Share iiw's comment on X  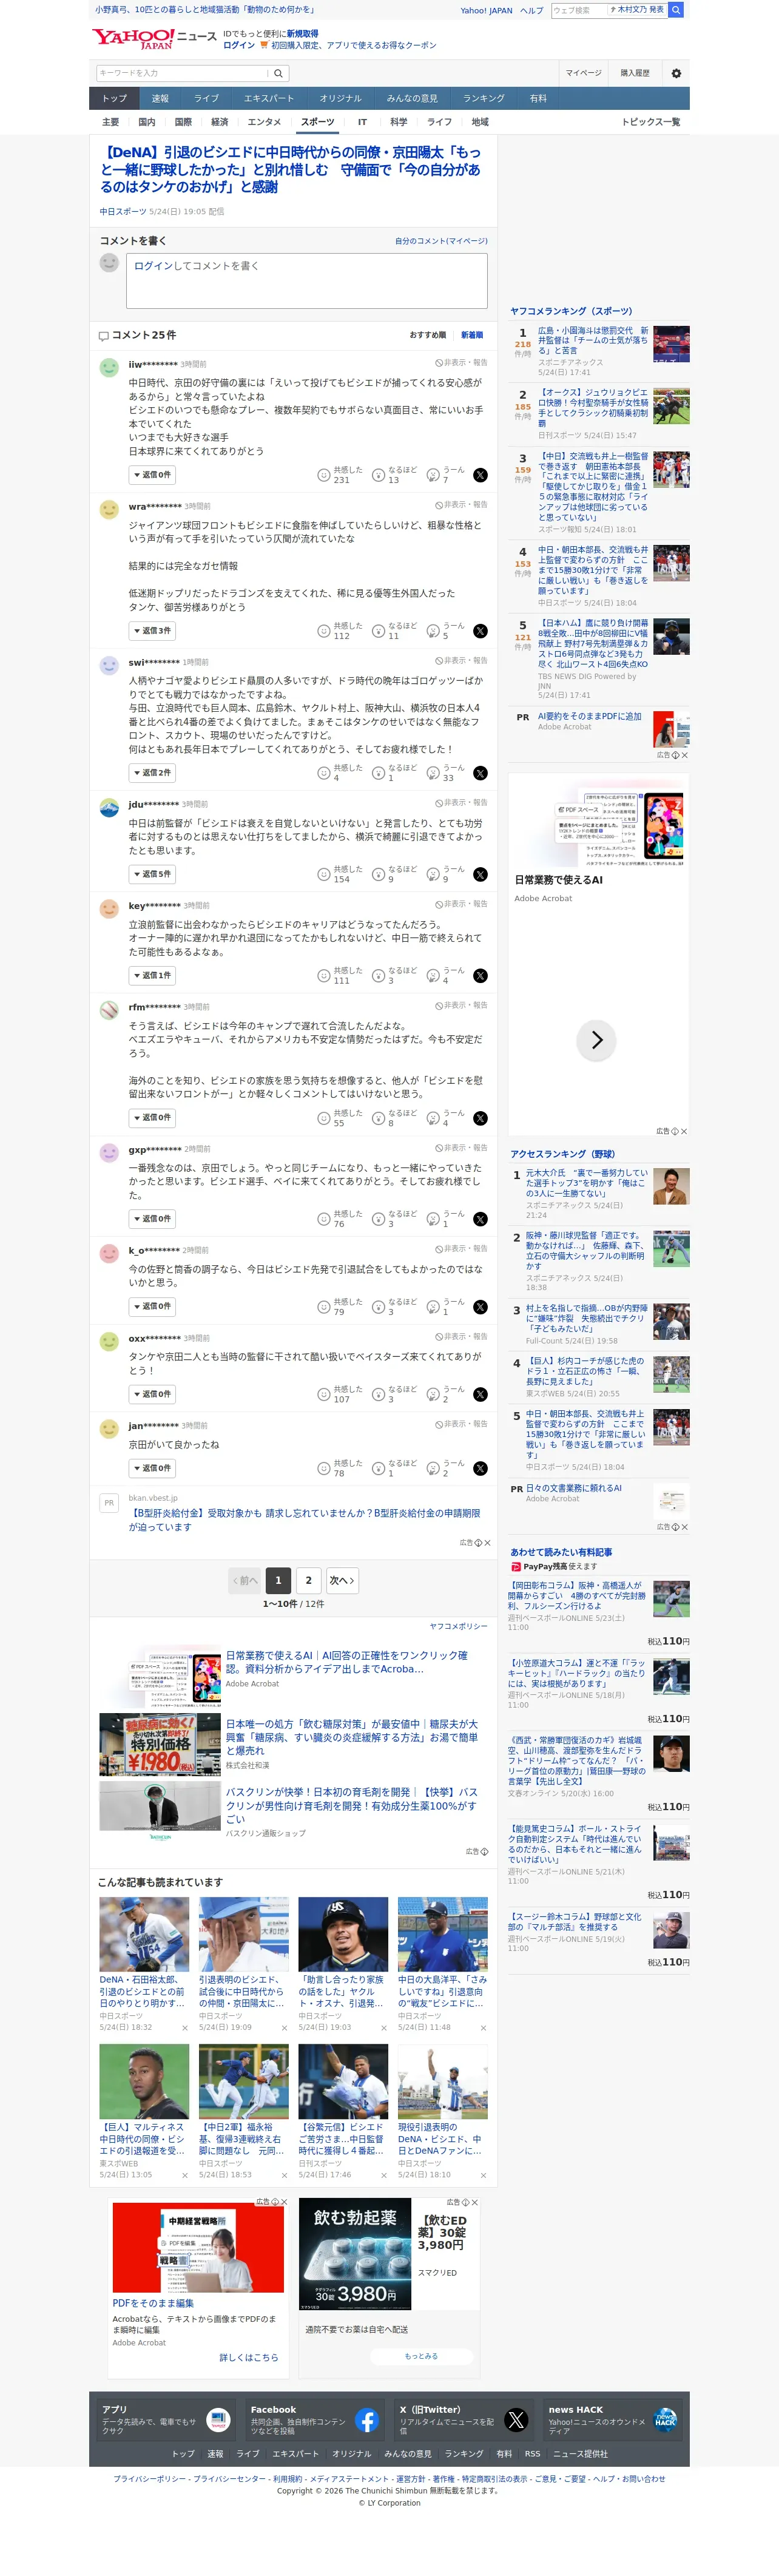point(480,476)
